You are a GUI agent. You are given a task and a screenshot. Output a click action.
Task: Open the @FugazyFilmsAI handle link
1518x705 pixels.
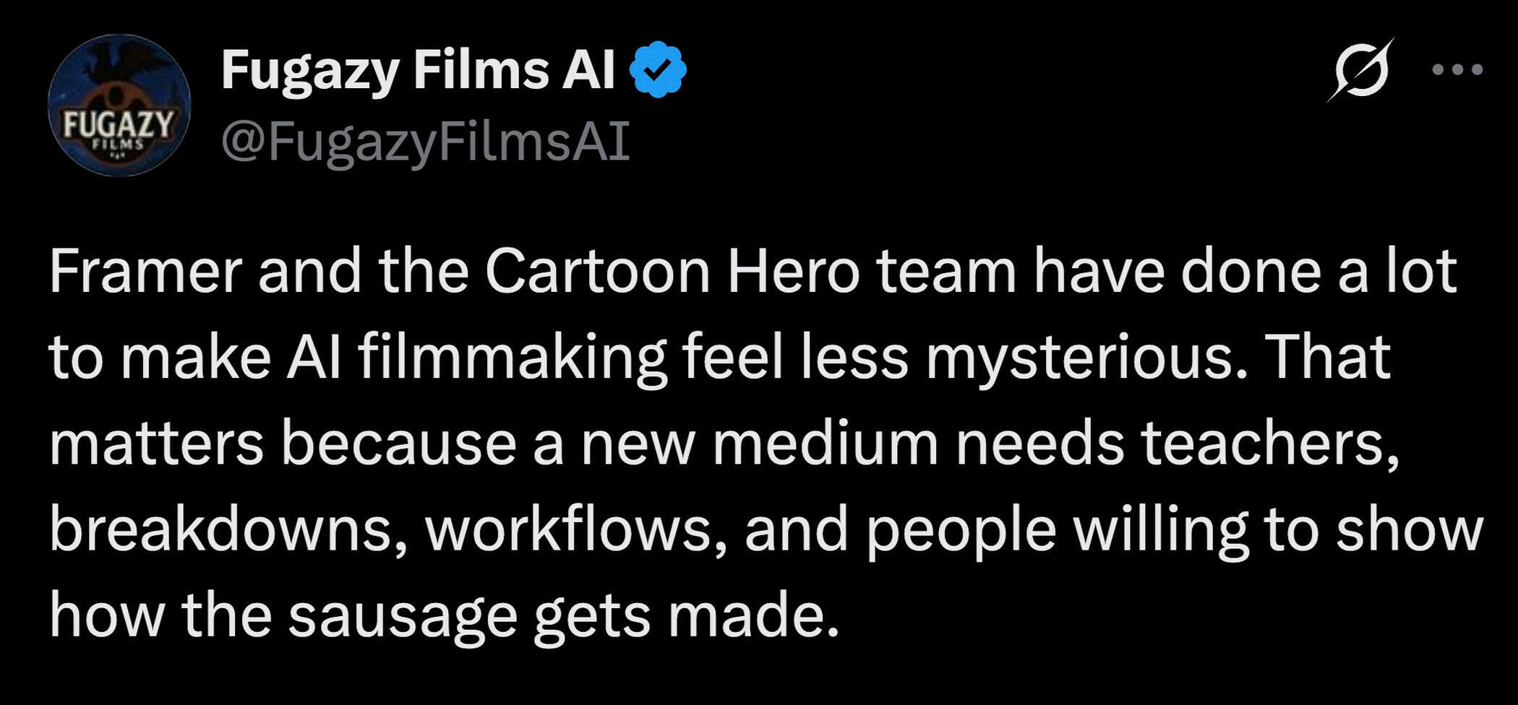click(x=425, y=142)
